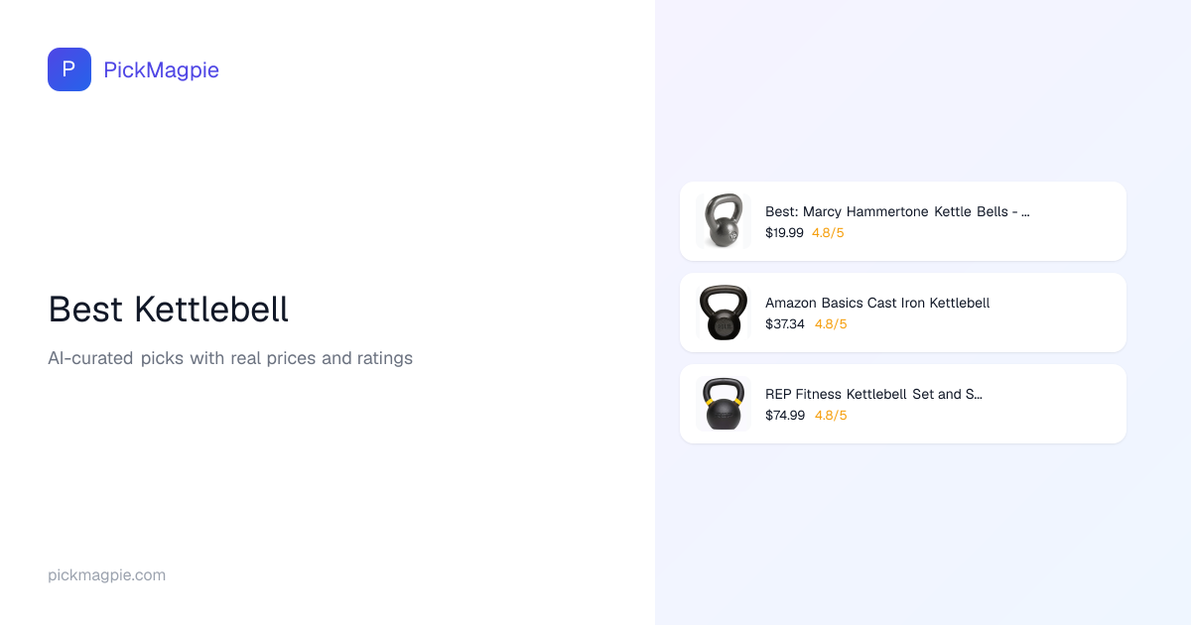Click the PickMagpie "P" logo icon

pyautogui.click(x=69, y=69)
